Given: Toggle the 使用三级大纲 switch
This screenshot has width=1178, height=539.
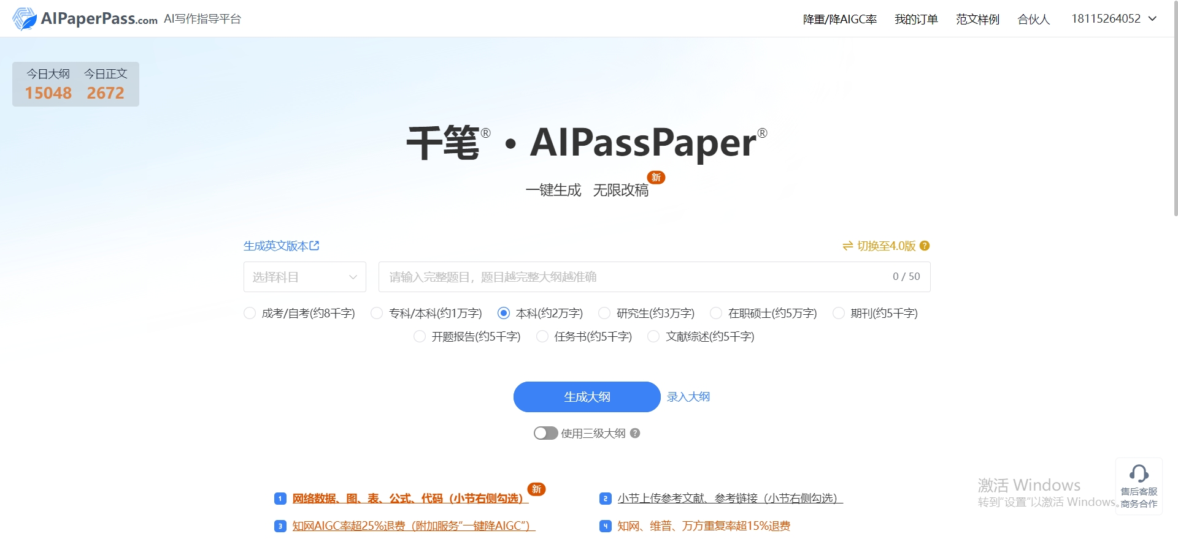Looking at the screenshot, I should 545,433.
